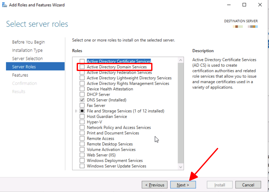Go to Before You Begin step
Screen dimensions: 269x192
28,42
